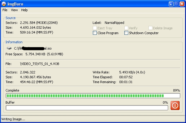Image resolution: width=186 pixels, height=123 pixels.
Task: Close the ImgBurn window
Action: [x=182, y=4]
